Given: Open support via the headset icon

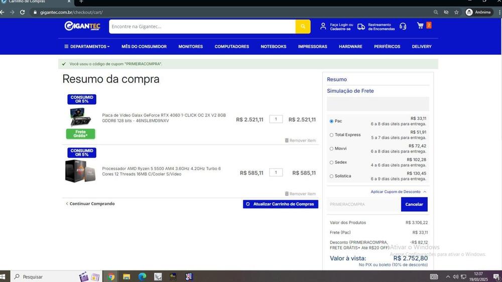Looking at the screenshot, I should 403,26.
